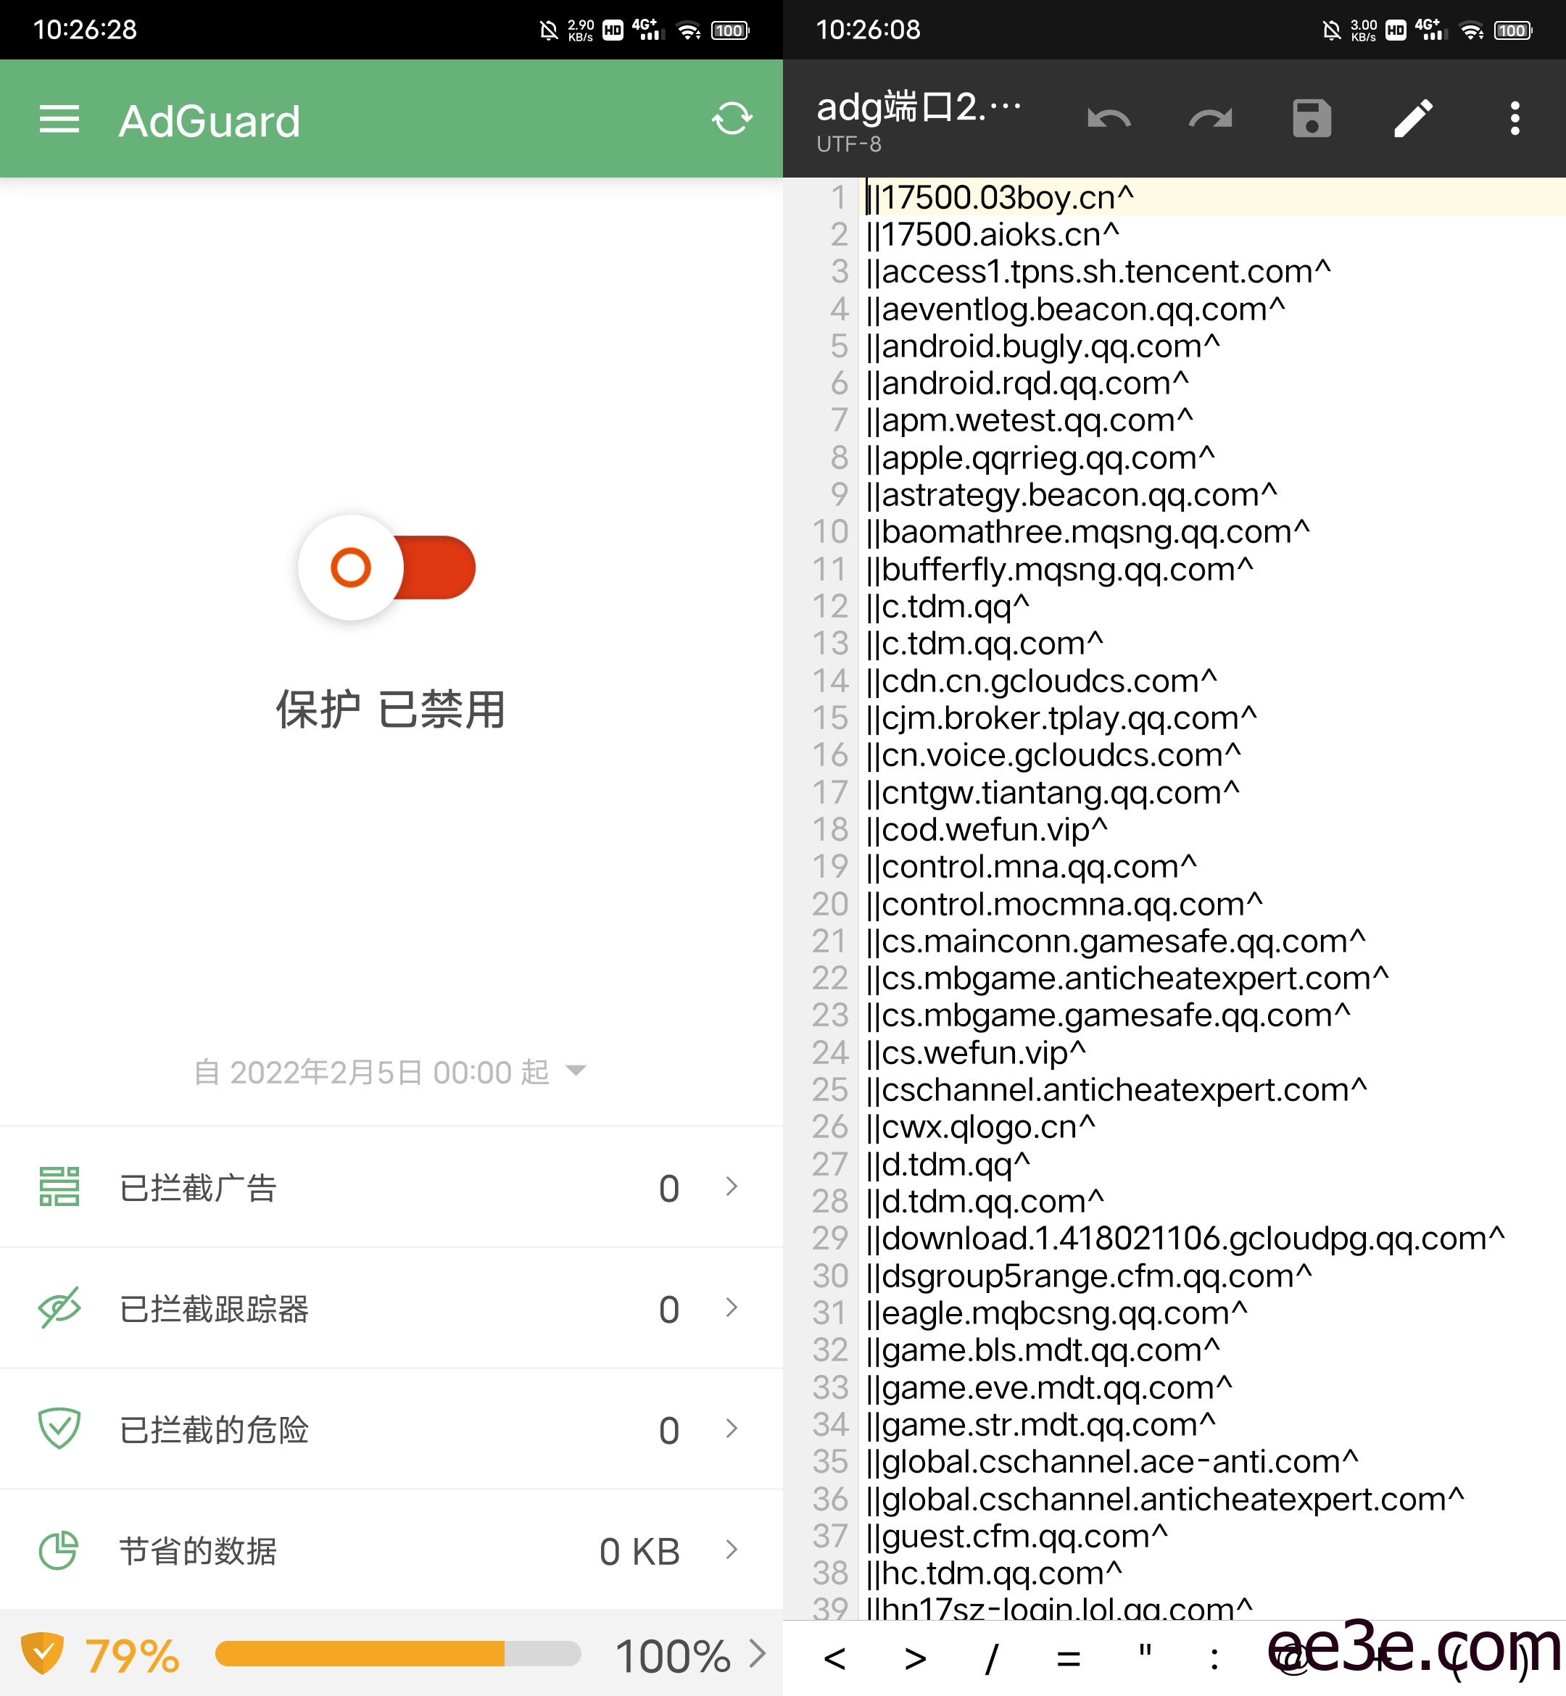Tap the AdGuard refresh sync icon

click(732, 119)
